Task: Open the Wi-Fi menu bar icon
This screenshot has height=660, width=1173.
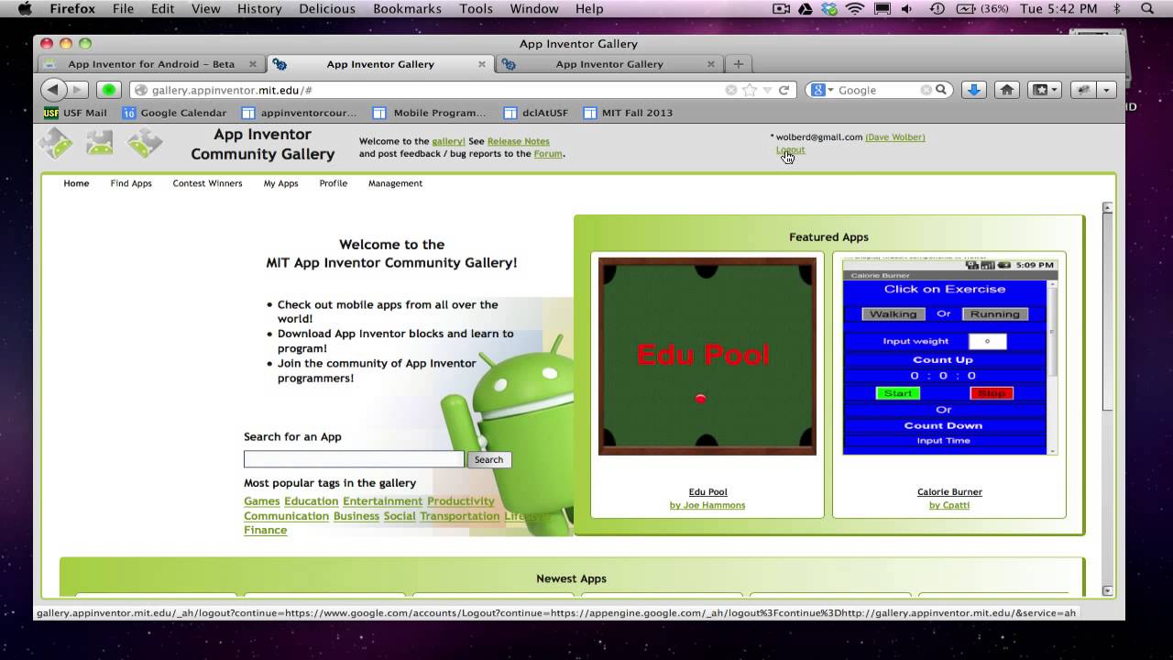Action: click(855, 9)
